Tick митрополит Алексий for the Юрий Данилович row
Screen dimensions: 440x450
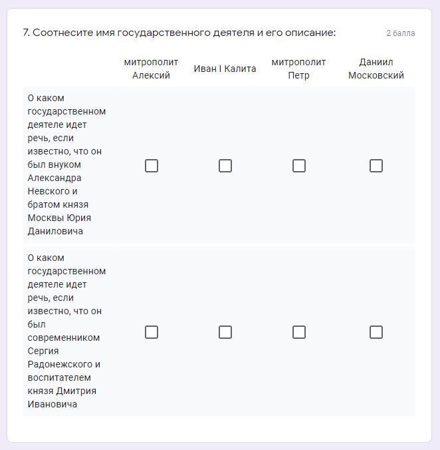[152, 166]
